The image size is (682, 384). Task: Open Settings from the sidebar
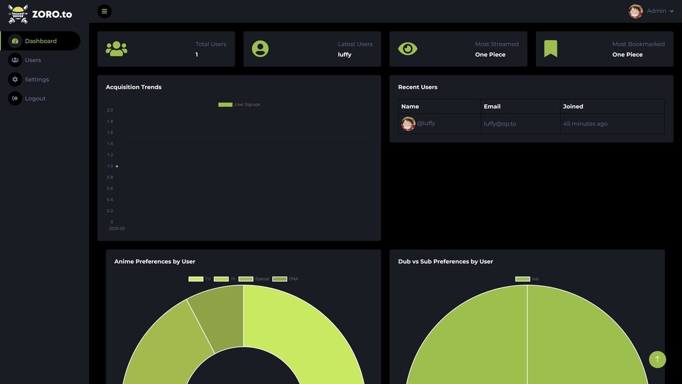coord(36,80)
